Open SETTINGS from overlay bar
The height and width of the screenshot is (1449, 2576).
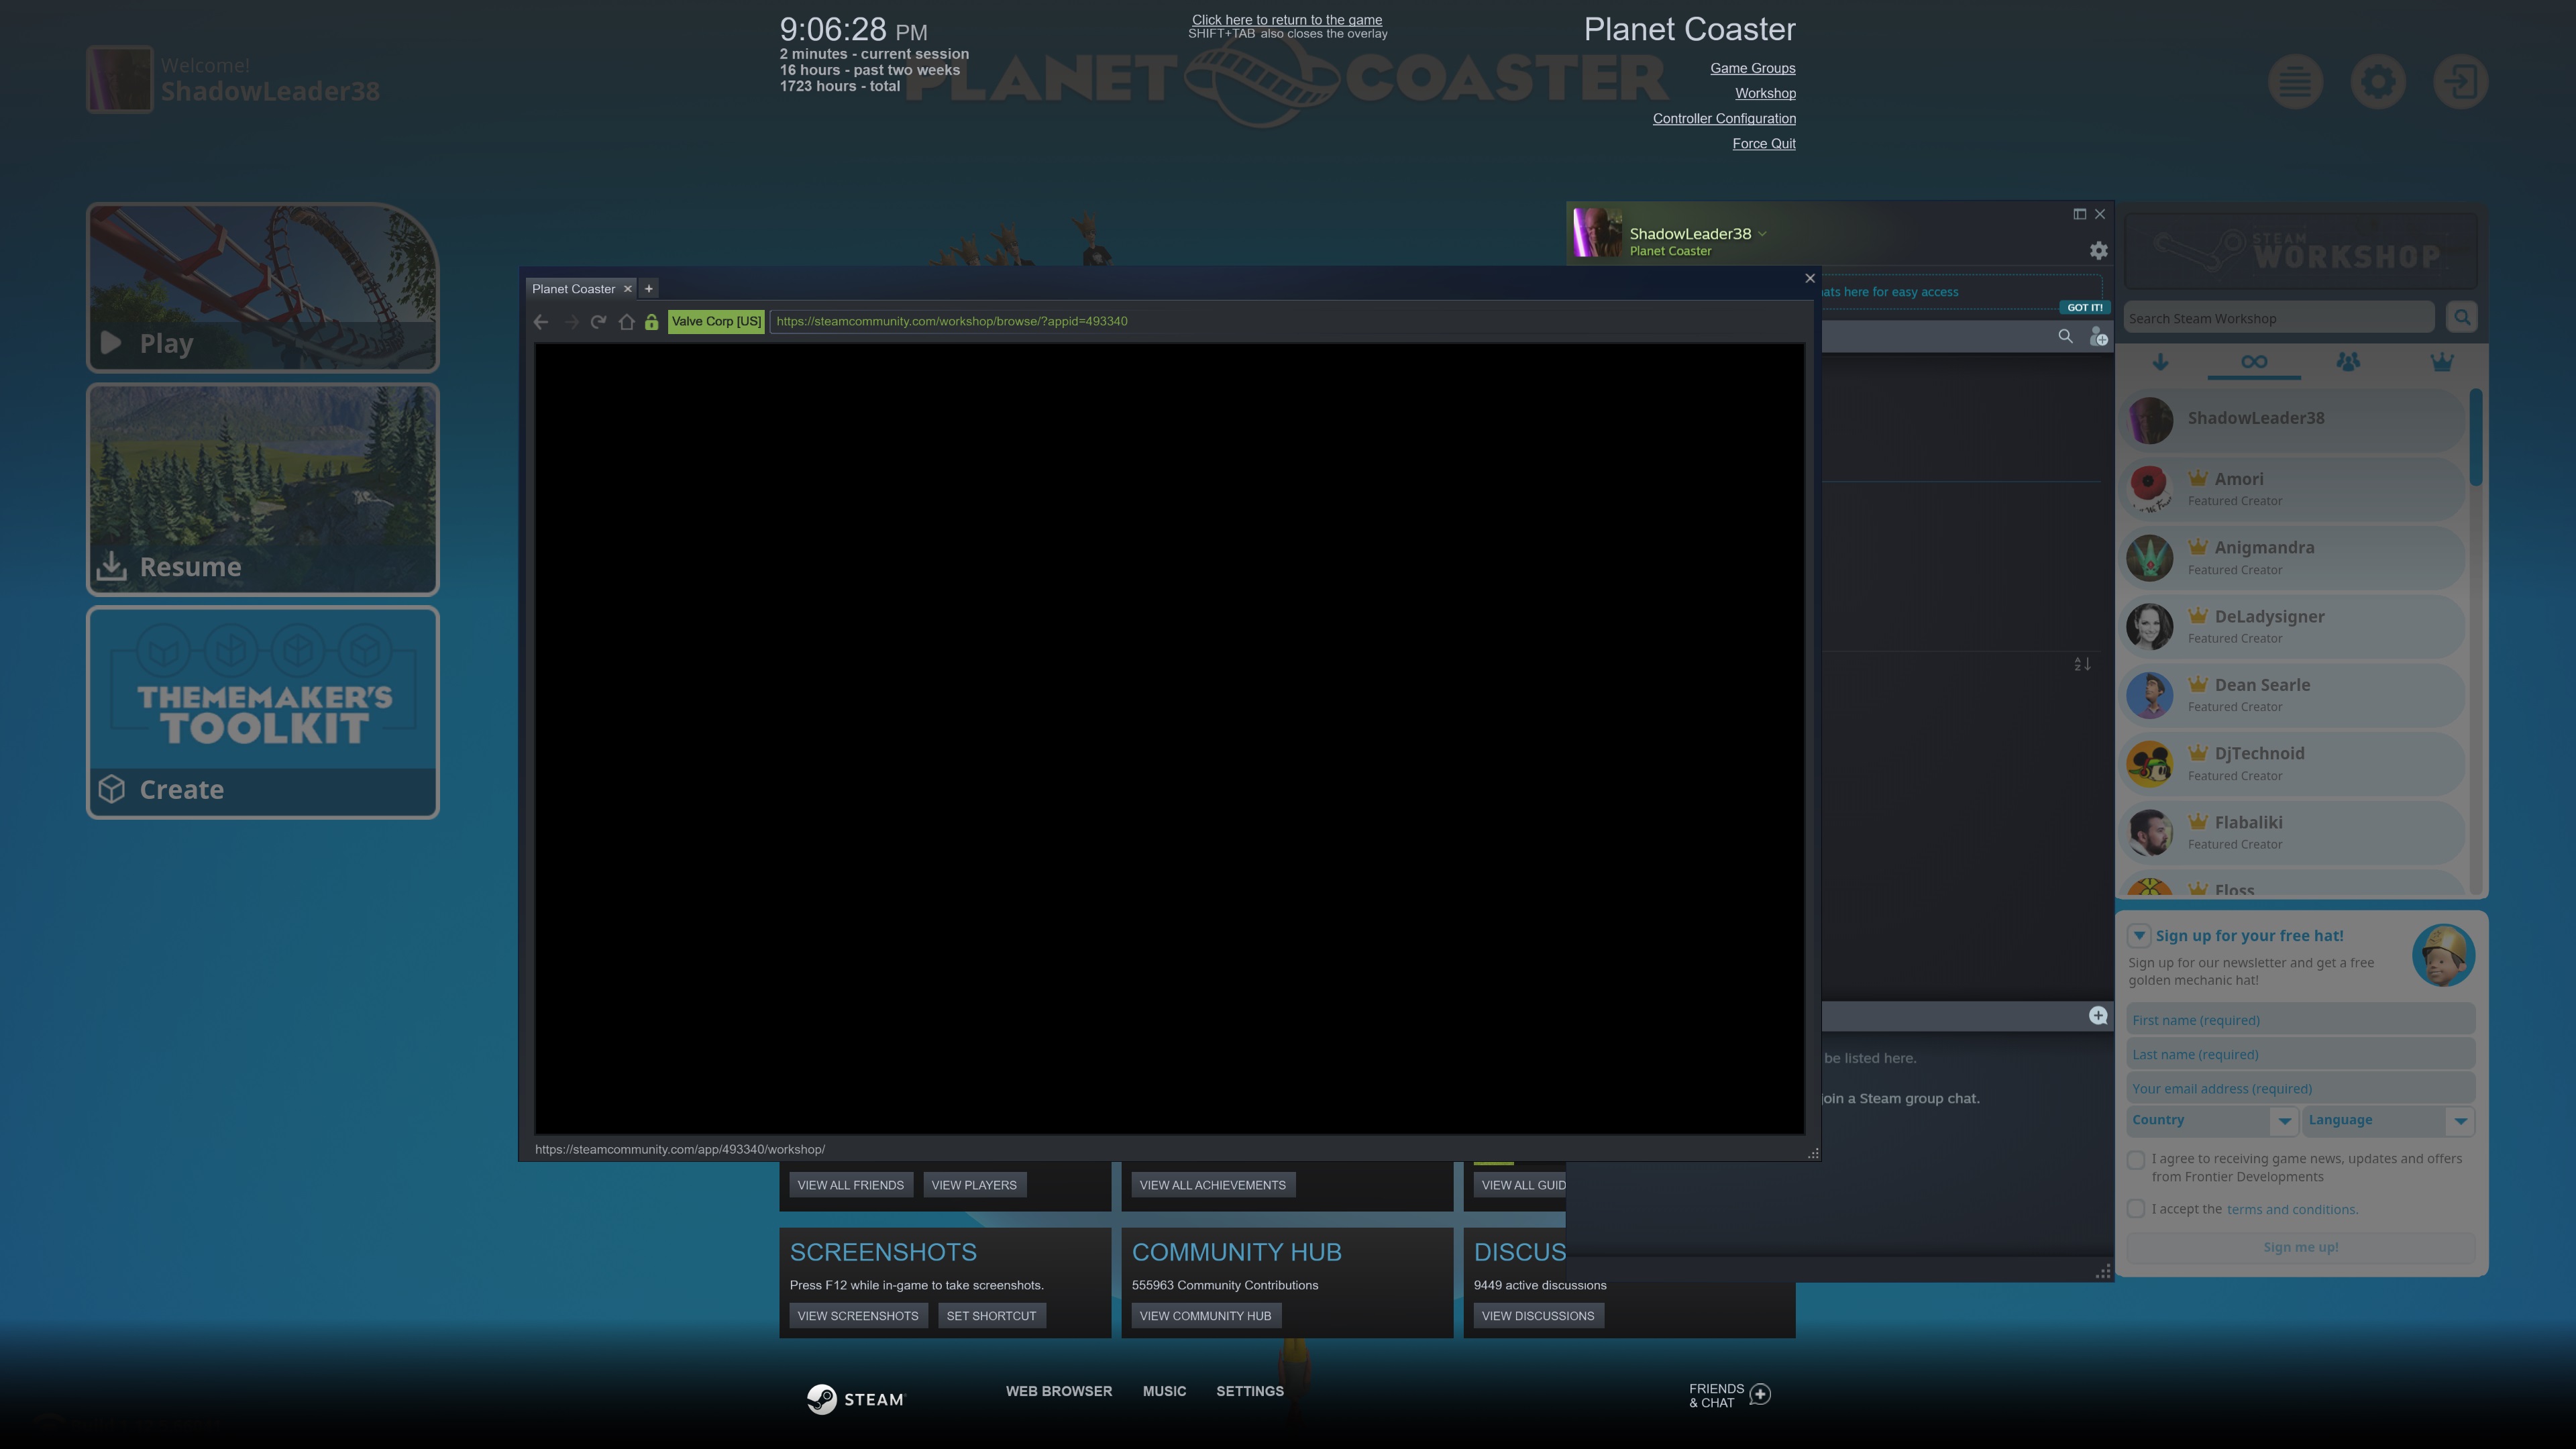[1249, 1392]
